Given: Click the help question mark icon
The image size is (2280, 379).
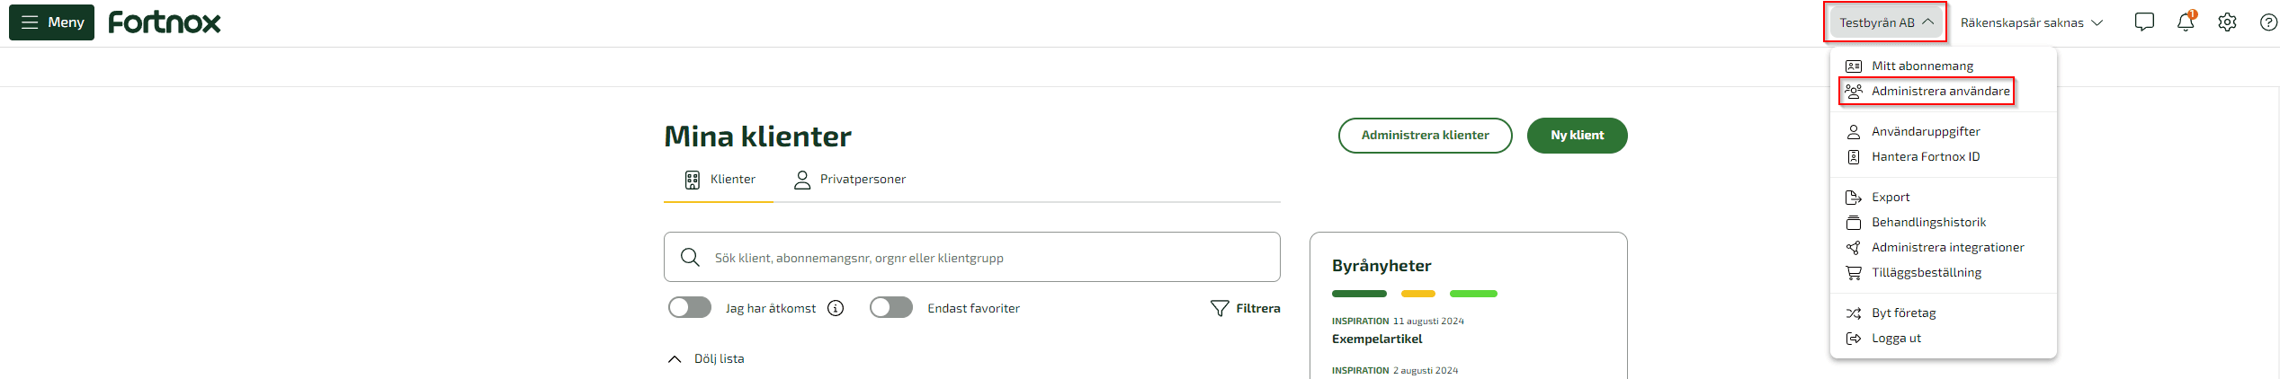Looking at the screenshot, I should (x=2268, y=22).
